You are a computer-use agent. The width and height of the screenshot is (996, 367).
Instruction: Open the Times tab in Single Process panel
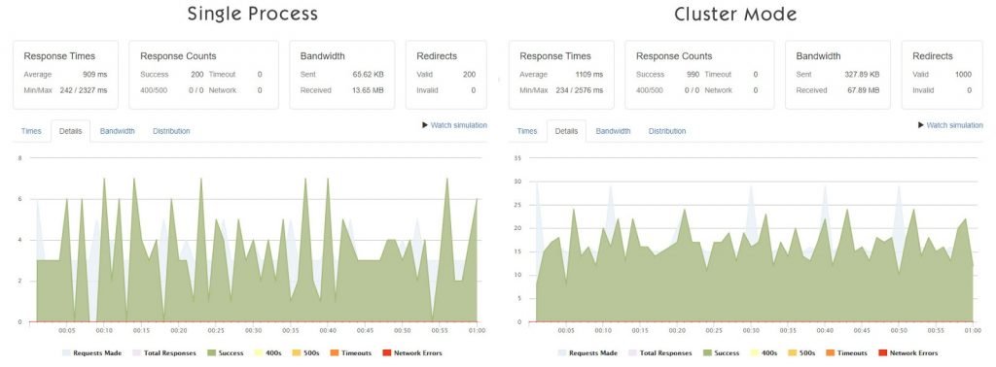pos(31,131)
